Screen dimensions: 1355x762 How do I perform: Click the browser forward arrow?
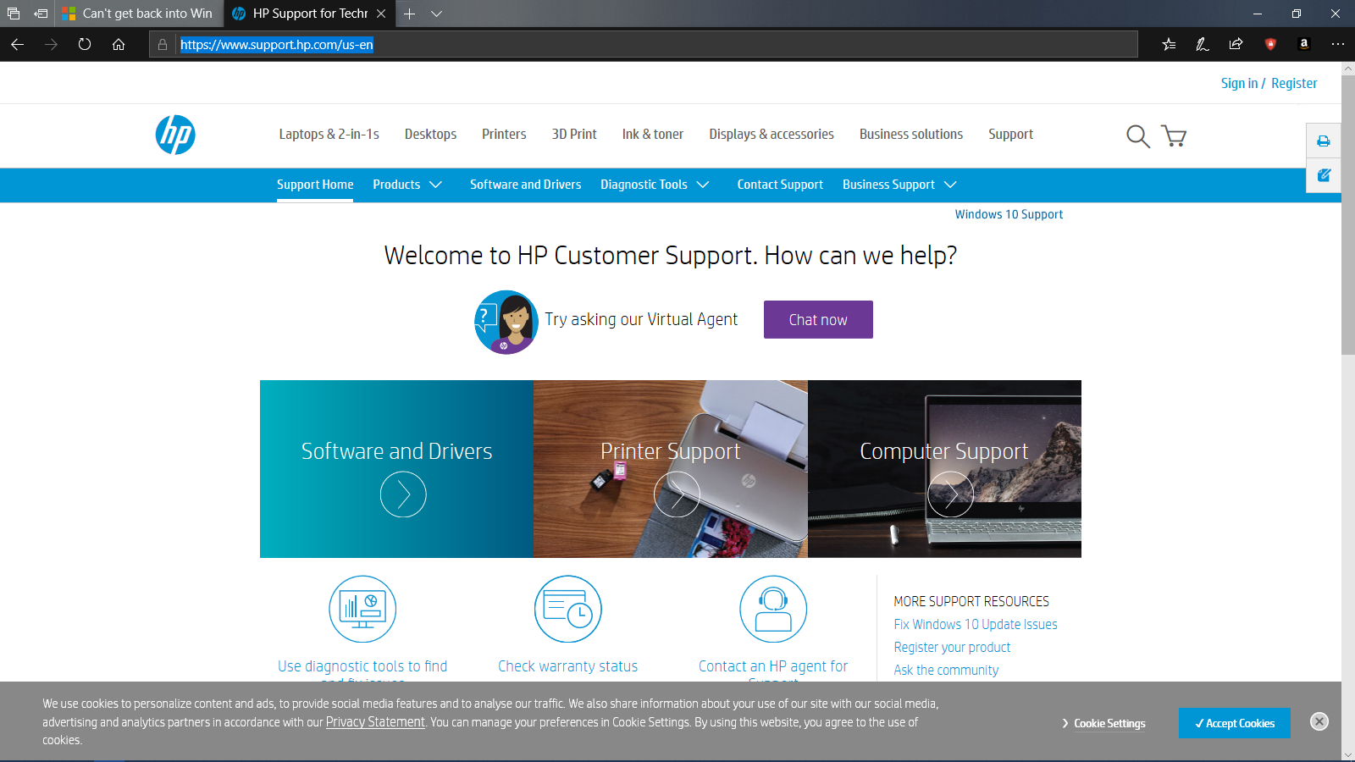click(51, 44)
